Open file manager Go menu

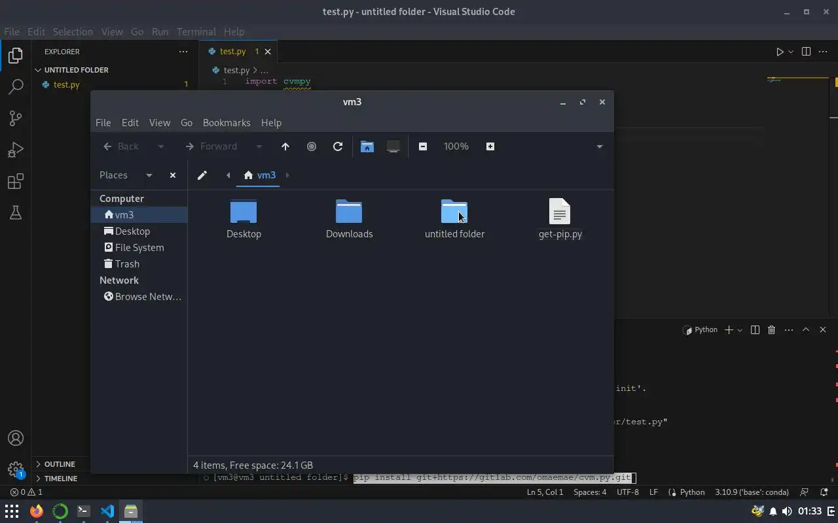(187, 123)
